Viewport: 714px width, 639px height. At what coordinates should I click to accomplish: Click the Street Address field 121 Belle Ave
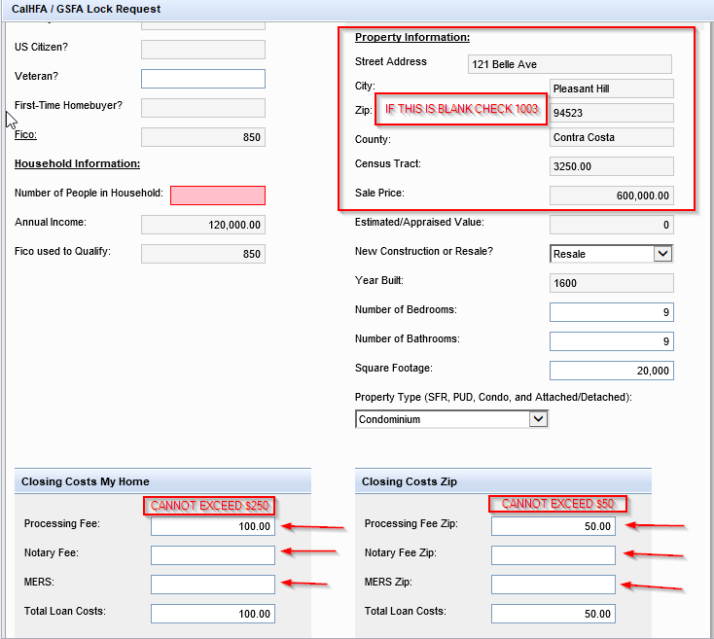tap(570, 64)
